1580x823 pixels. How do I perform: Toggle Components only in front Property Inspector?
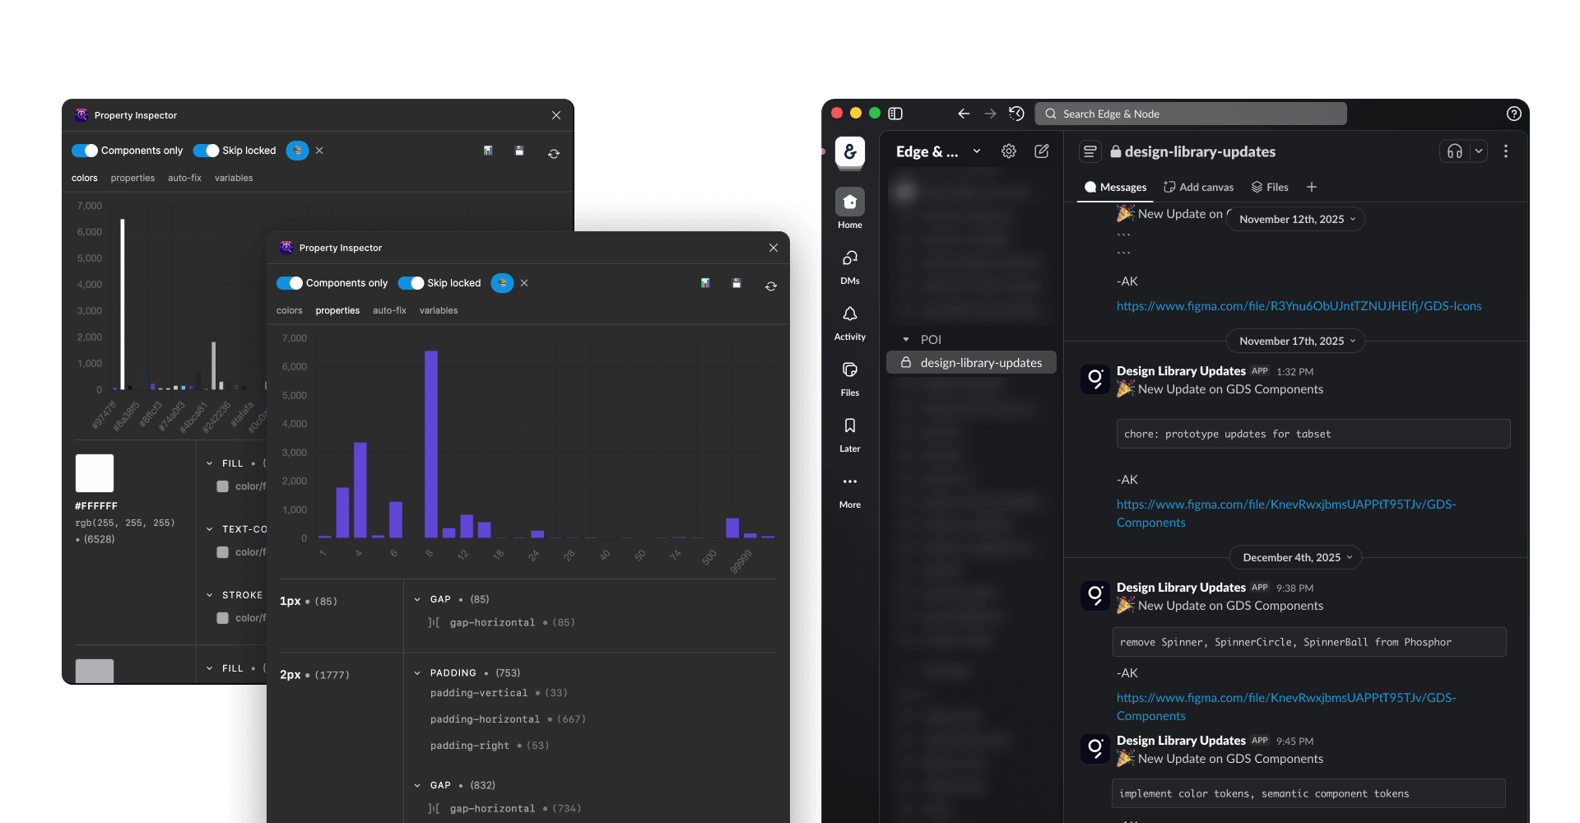[290, 283]
